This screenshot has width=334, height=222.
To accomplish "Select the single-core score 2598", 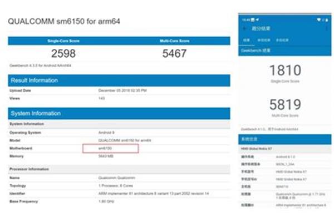I will [x=63, y=53].
